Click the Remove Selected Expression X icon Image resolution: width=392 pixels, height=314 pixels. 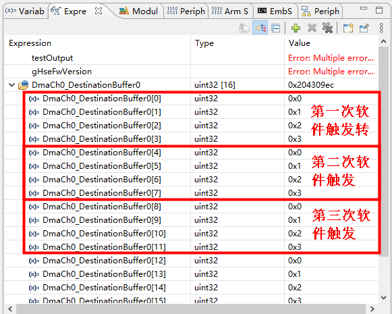tap(312, 28)
